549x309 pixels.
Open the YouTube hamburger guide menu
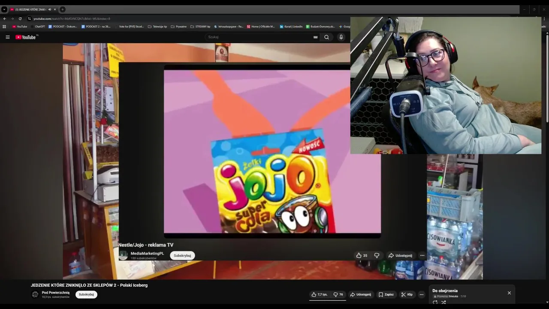tap(7, 37)
